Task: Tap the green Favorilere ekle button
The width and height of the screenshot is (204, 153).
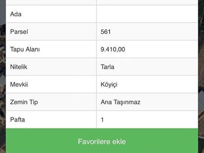Action: pyautogui.click(x=102, y=141)
